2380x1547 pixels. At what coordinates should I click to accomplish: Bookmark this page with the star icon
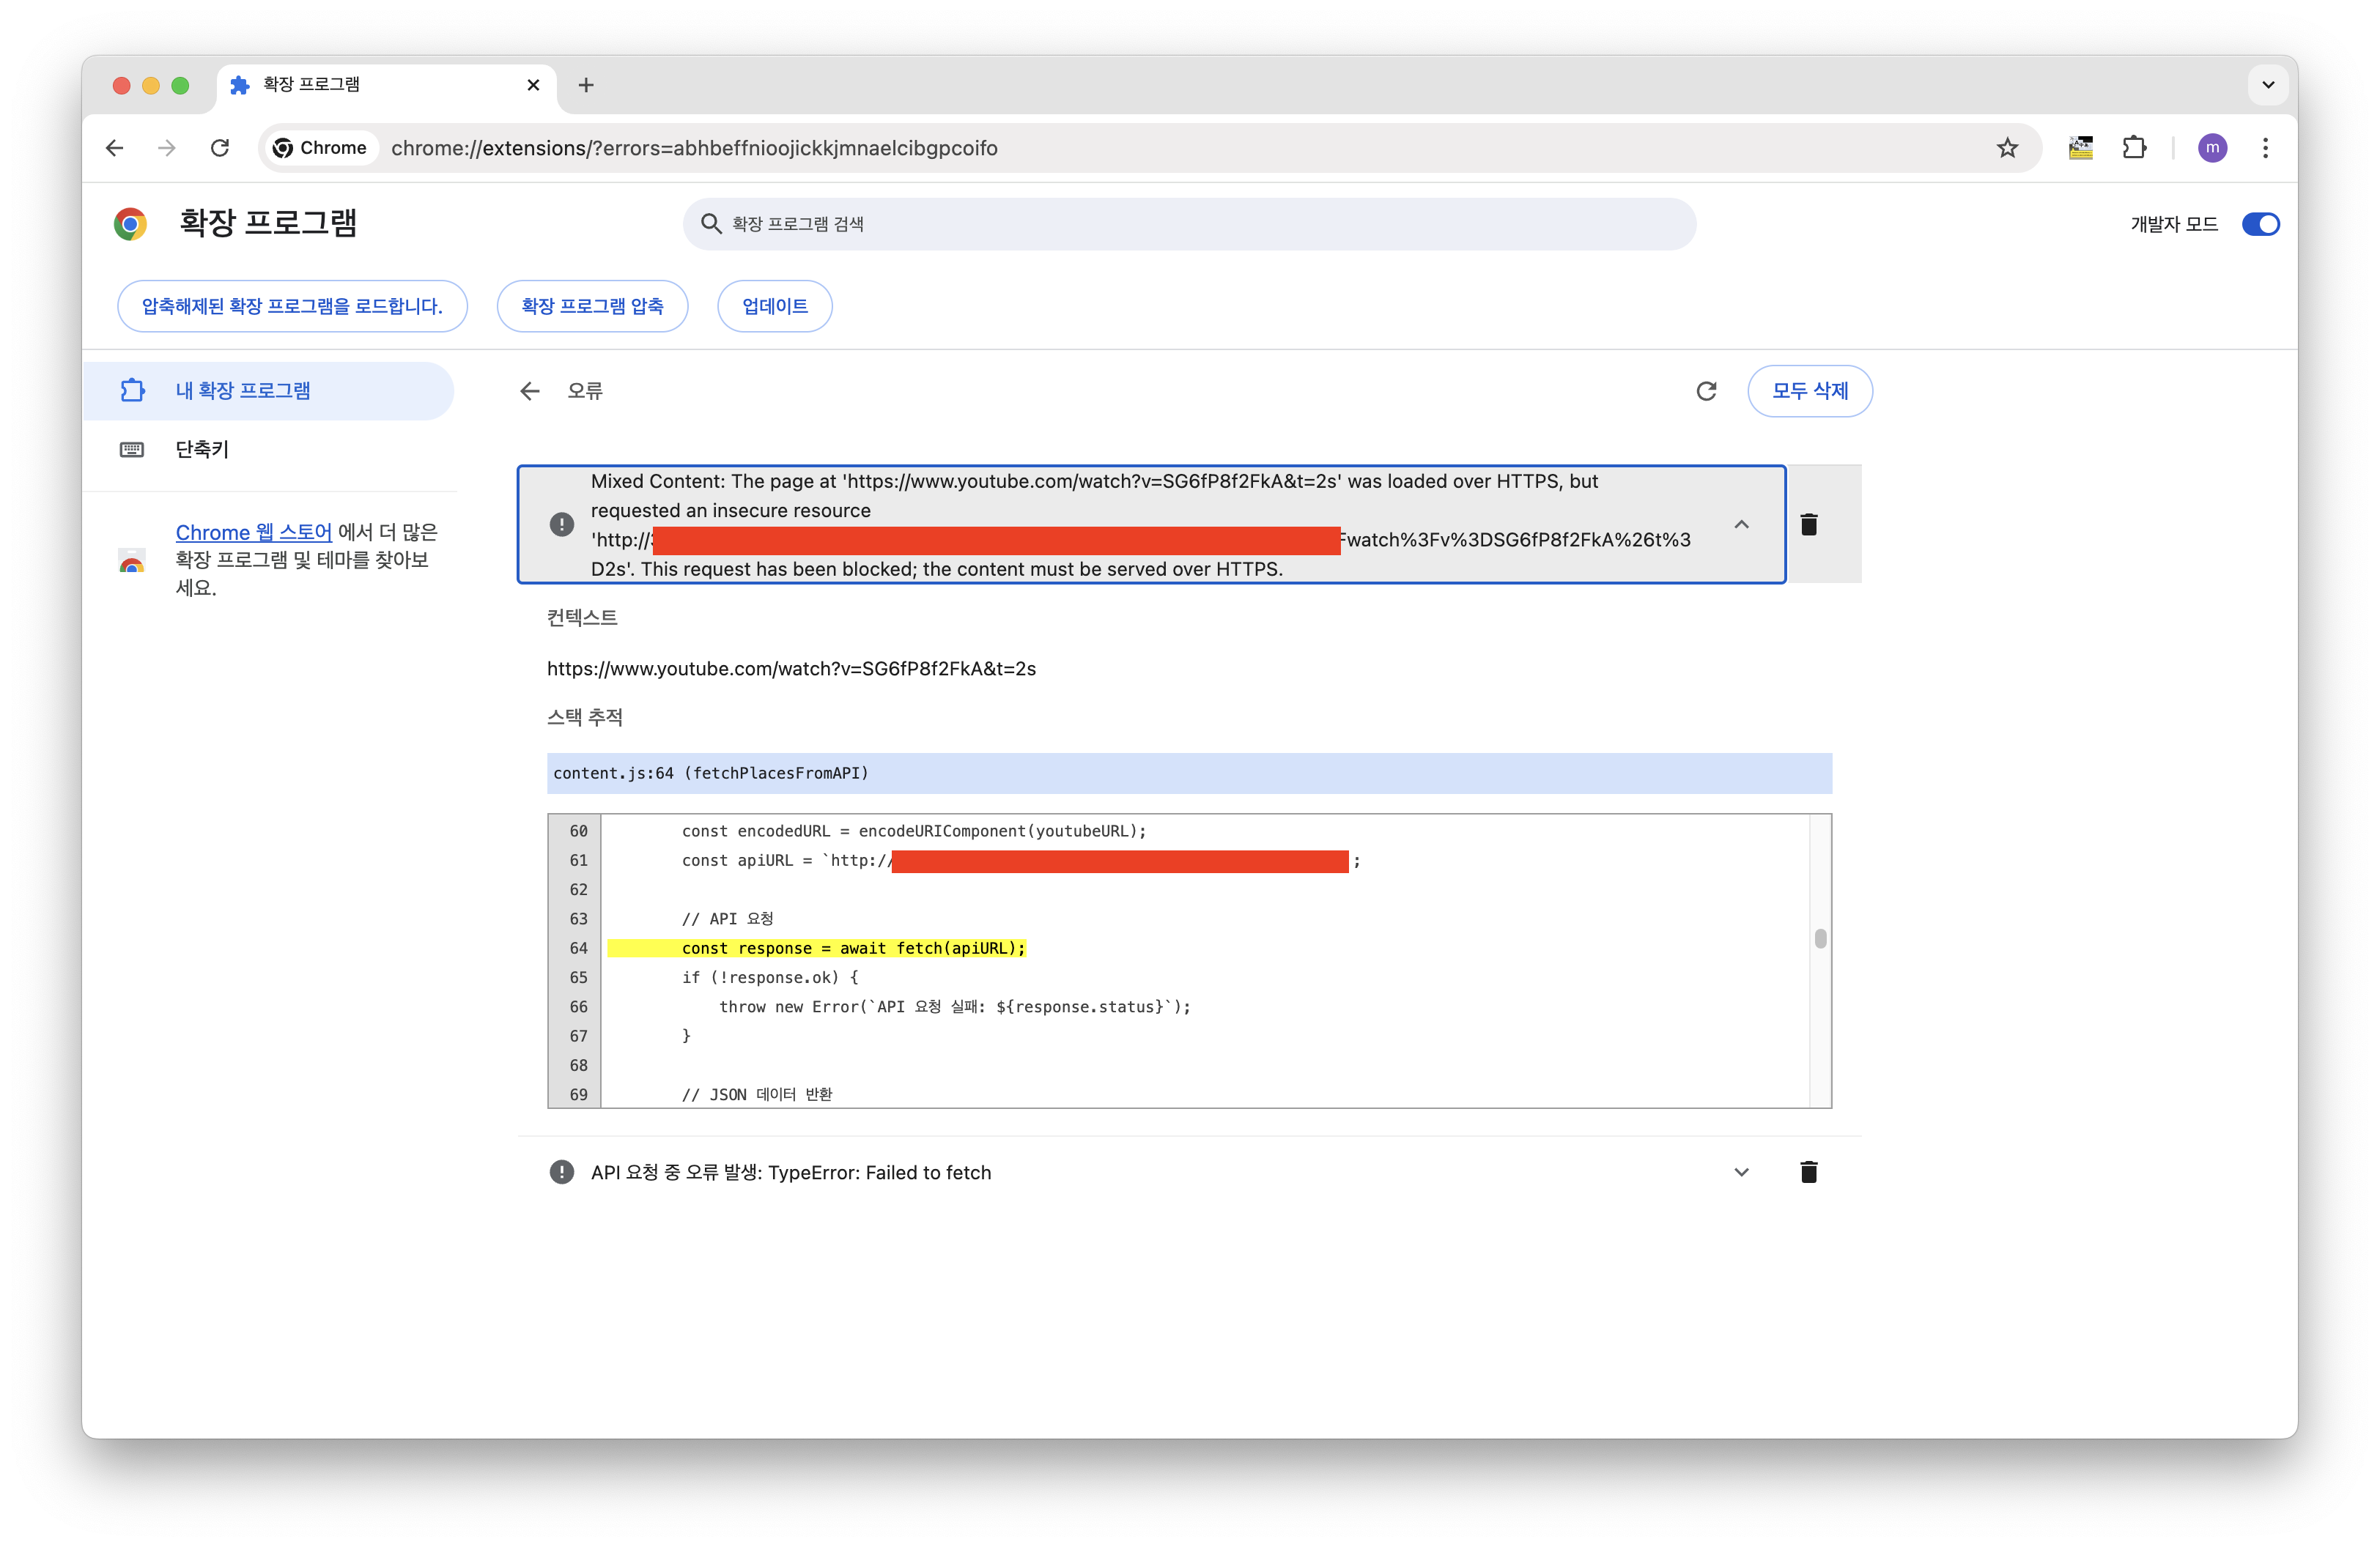tap(2006, 148)
